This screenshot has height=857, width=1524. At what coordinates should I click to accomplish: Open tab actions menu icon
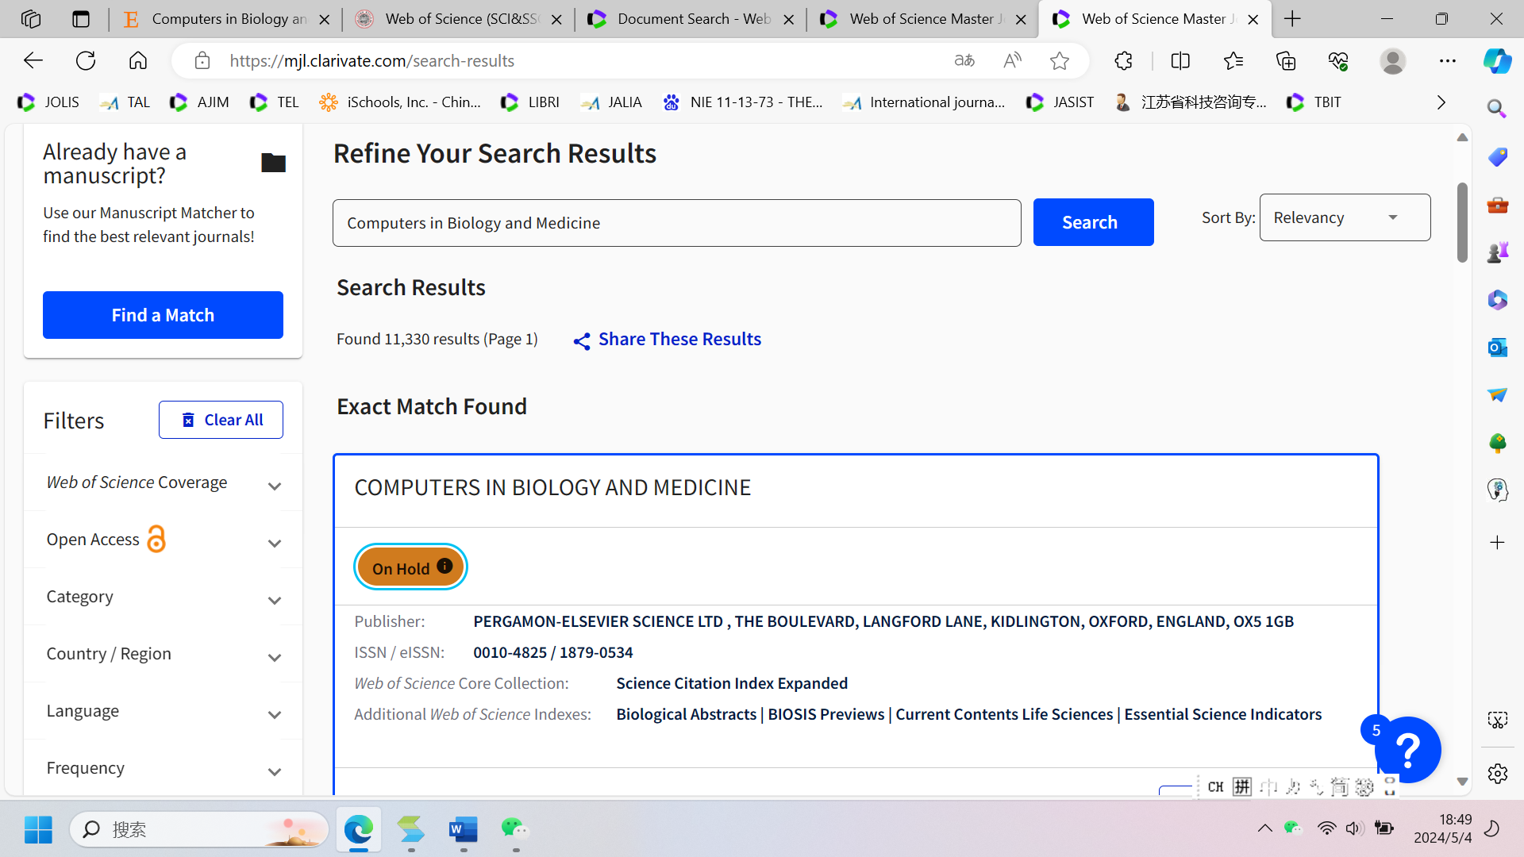(80, 19)
